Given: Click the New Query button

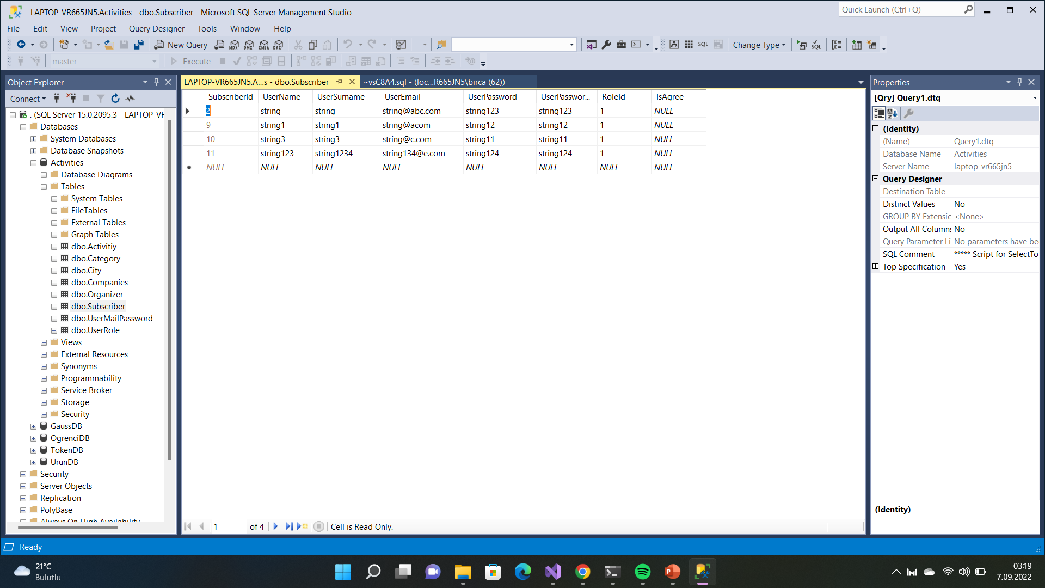Looking at the screenshot, I should pos(181,45).
